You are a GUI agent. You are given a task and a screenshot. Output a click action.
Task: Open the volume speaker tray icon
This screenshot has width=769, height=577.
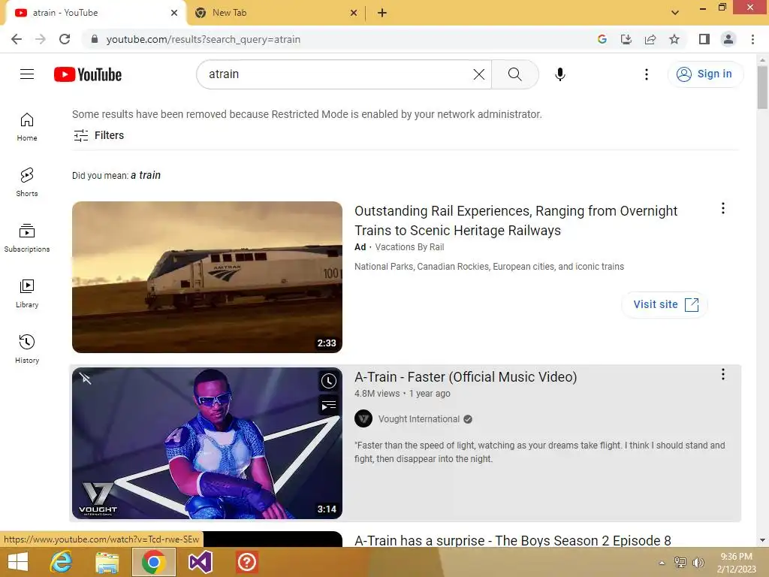tap(698, 563)
